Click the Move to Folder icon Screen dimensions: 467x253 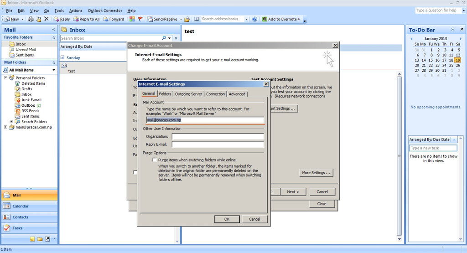pyautogui.click(x=38, y=19)
